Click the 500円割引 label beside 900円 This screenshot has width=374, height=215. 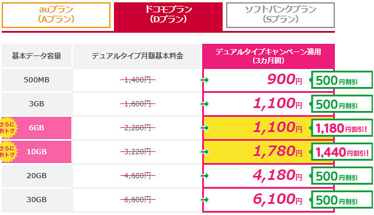point(341,80)
